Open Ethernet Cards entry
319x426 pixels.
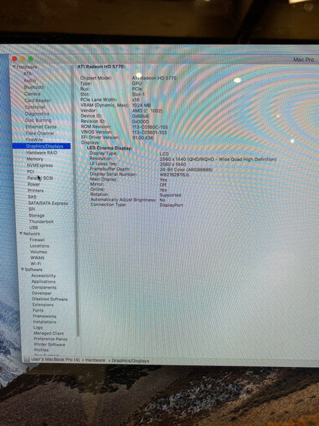(x=41, y=127)
